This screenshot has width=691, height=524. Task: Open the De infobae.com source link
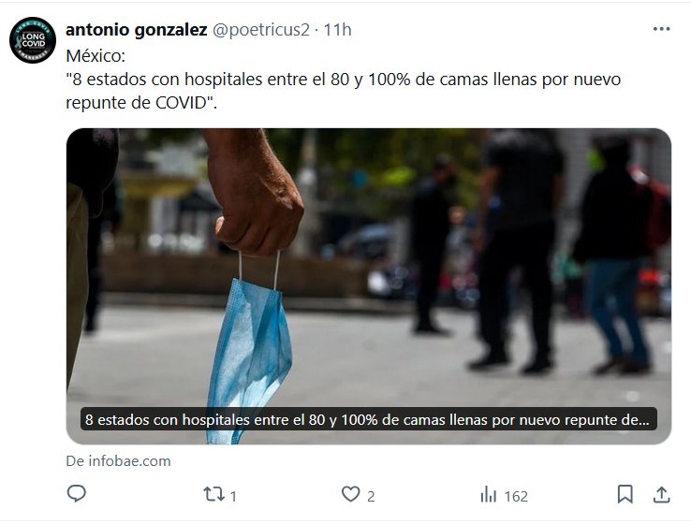118,461
